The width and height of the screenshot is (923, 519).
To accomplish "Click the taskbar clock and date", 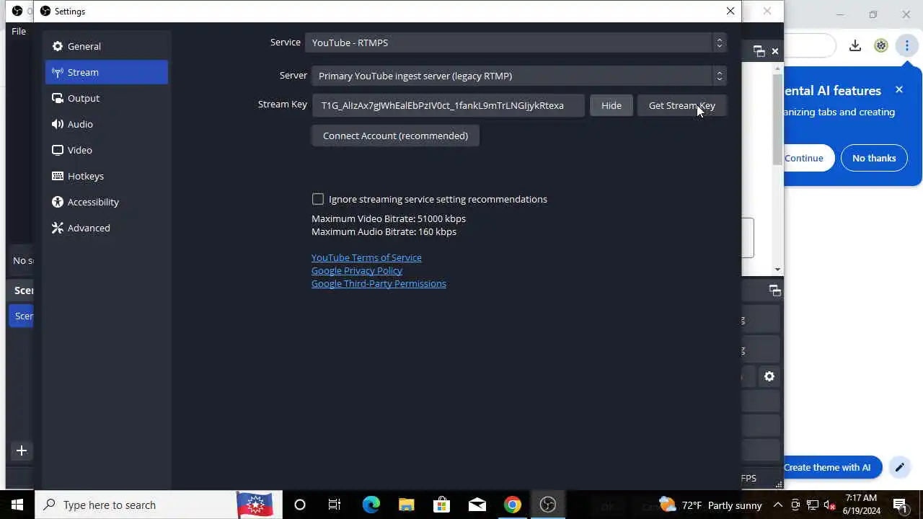I will pos(862,505).
